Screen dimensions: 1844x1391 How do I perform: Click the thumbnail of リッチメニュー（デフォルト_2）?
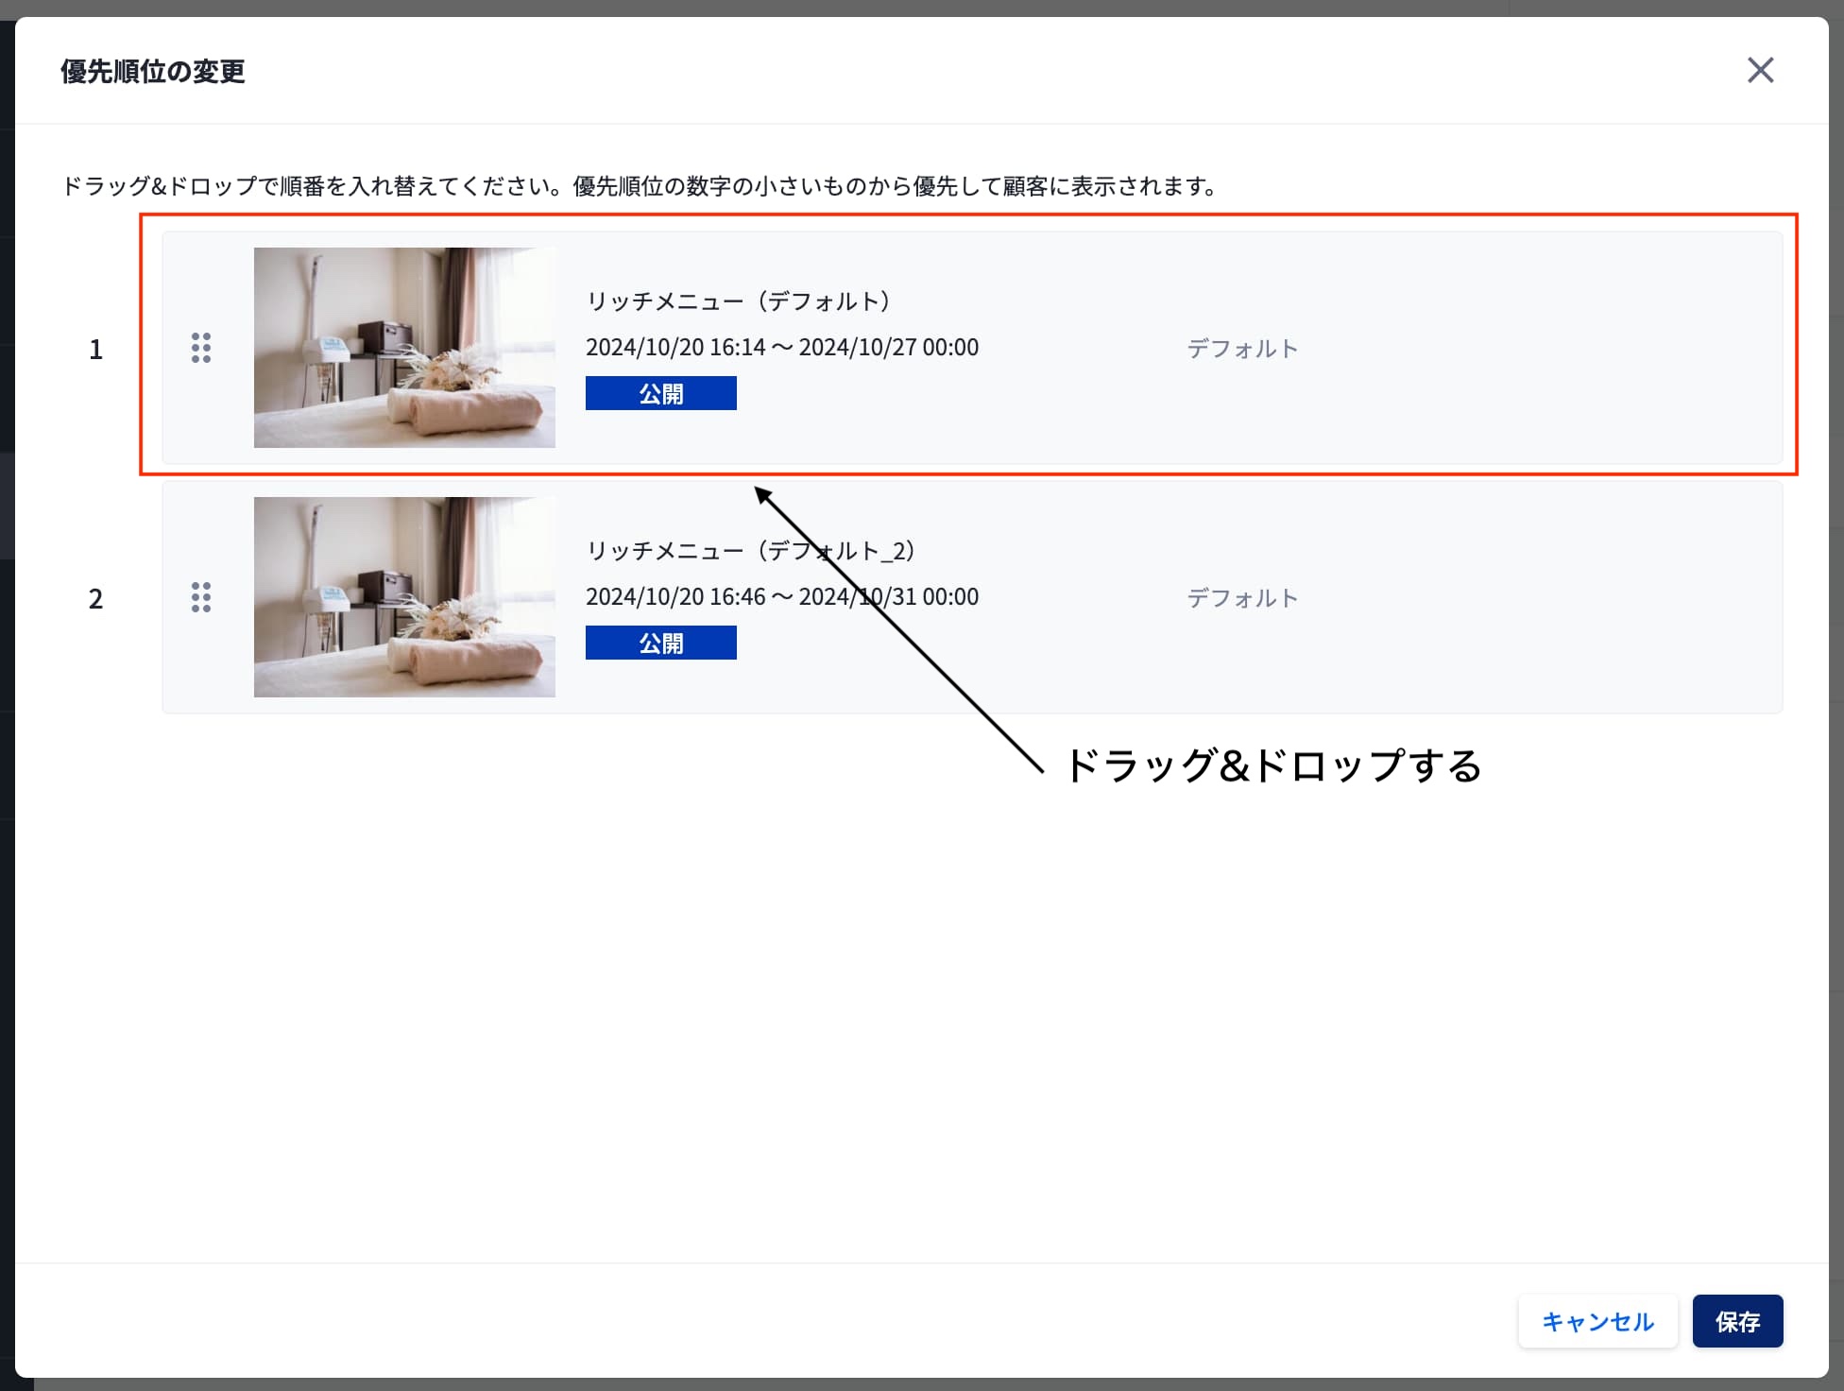(x=404, y=597)
